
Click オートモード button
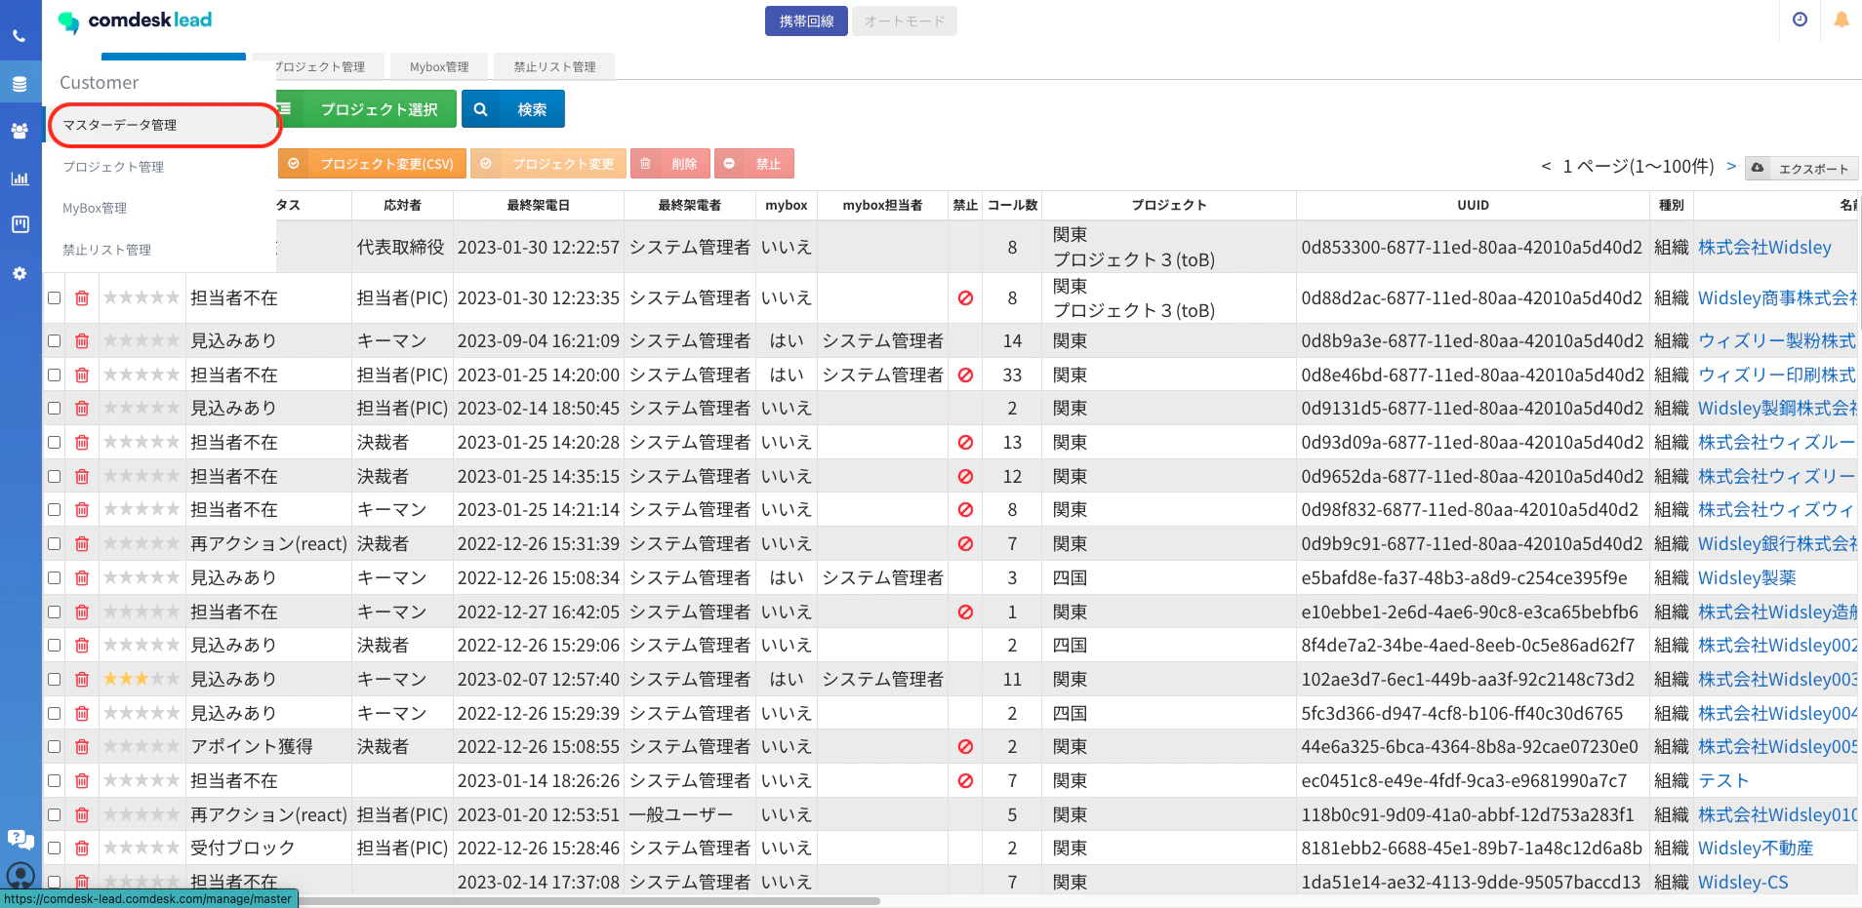coord(905,21)
